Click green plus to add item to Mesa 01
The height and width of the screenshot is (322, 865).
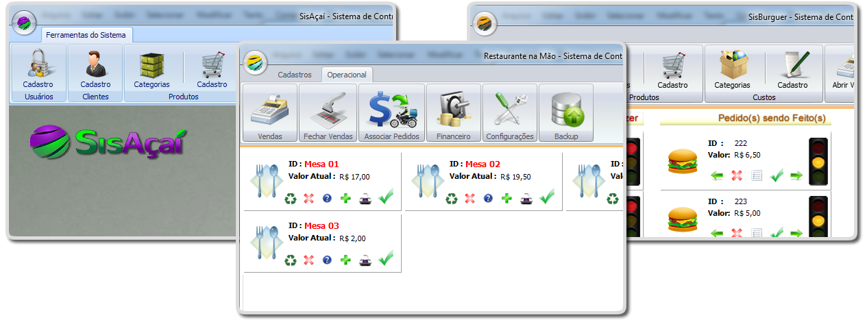pyautogui.click(x=345, y=199)
